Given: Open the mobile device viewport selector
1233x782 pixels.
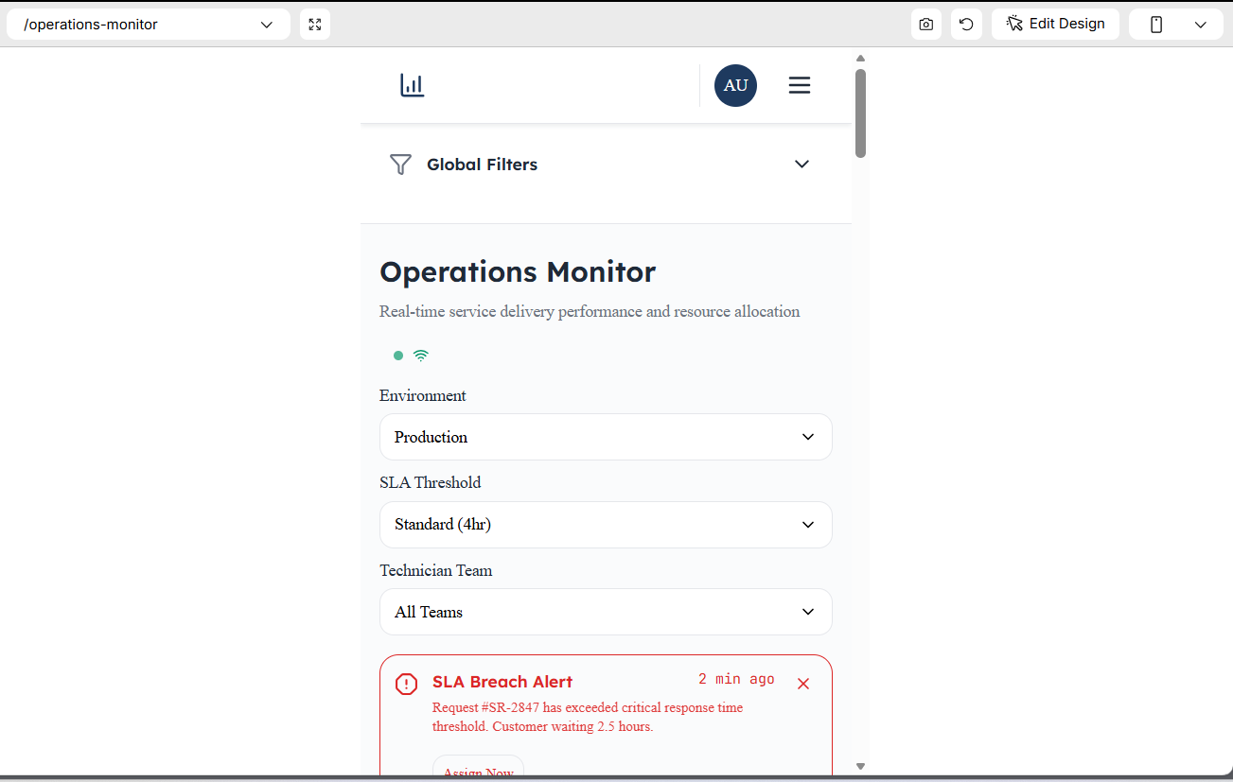Looking at the screenshot, I should point(1177,25).
